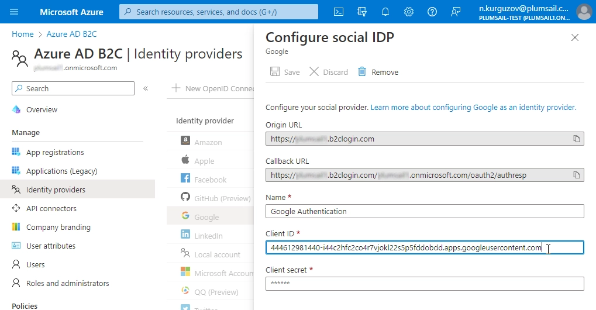The width and height of the screenshot is (596, 310).
Task: Open Company branding
Action: tap(58, 227)
